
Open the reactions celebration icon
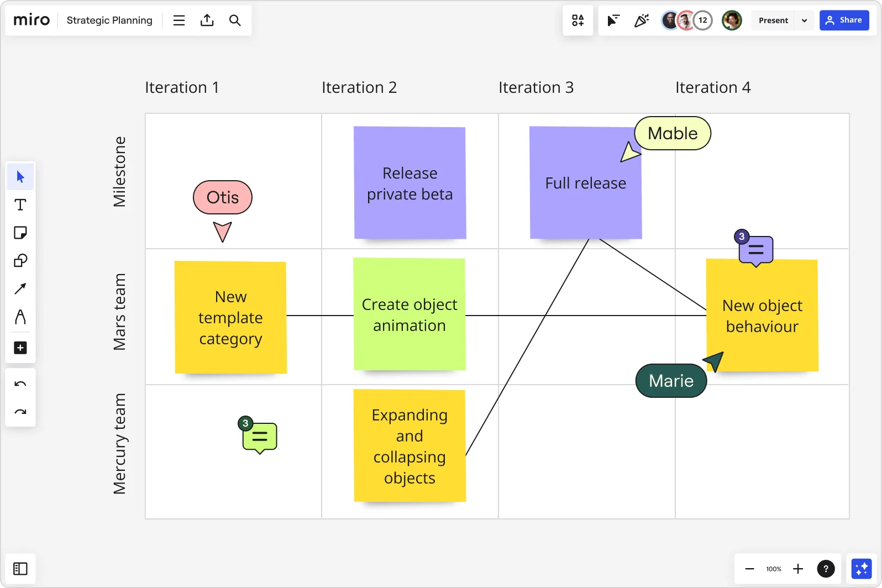[x=641, y=20]
